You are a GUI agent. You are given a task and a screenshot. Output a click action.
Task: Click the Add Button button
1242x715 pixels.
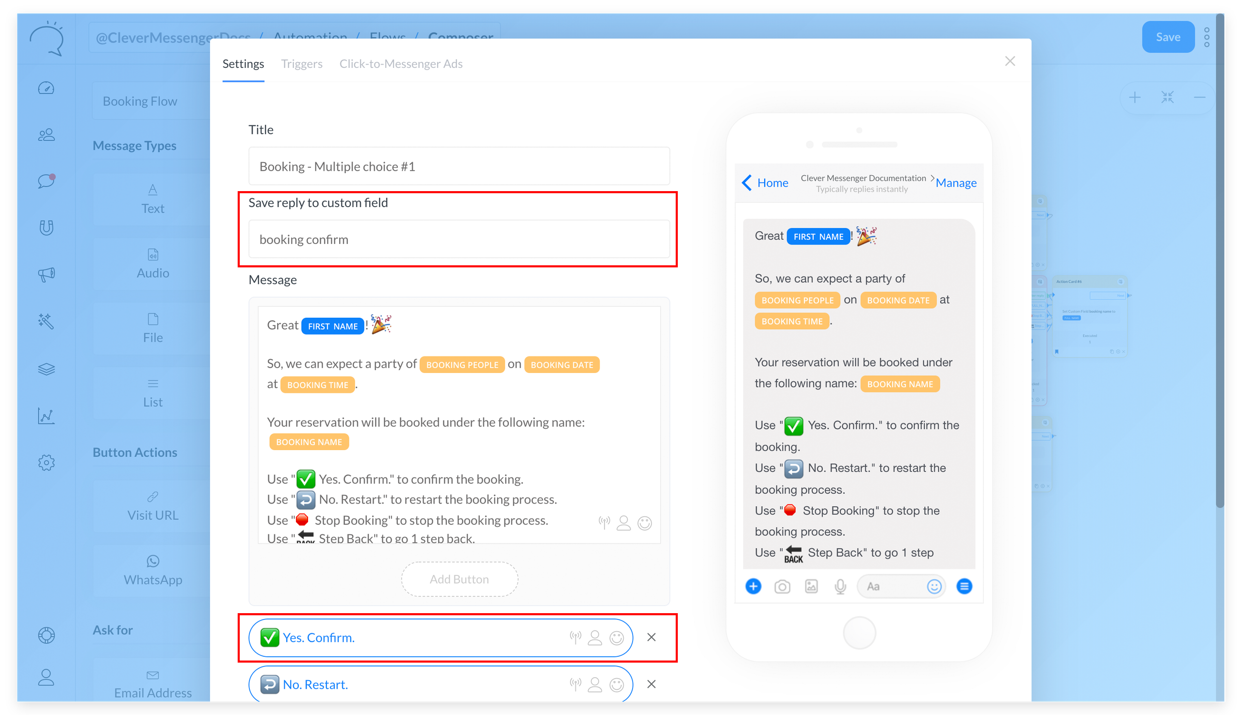click(x=459, y=579)
